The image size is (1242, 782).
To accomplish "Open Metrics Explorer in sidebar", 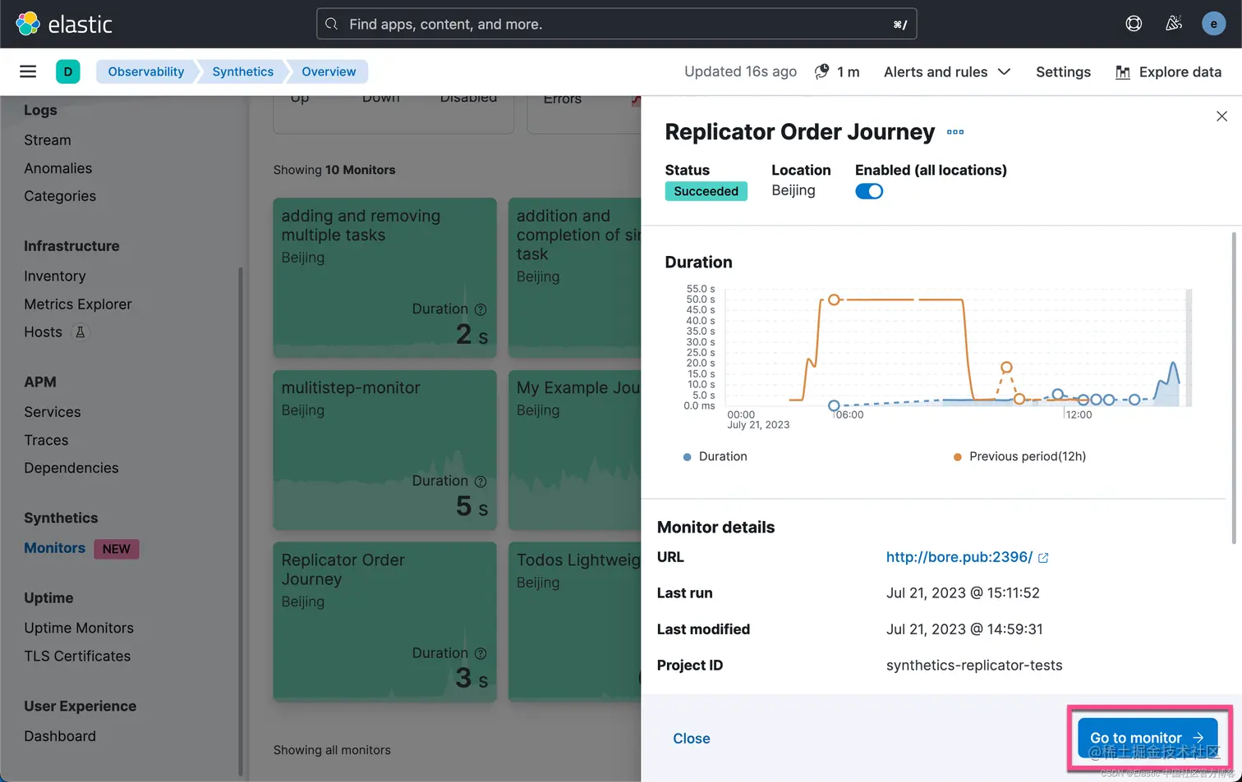I will point(77,304).
